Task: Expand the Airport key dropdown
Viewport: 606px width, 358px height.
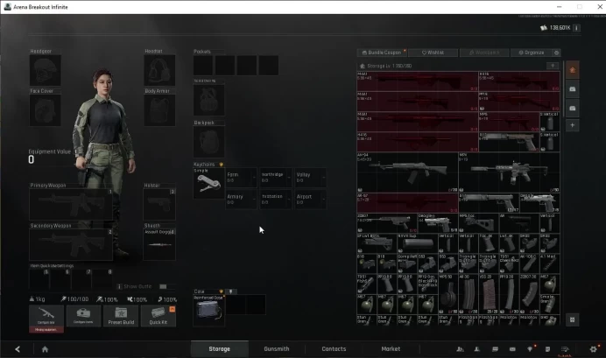Action: pos(323,200)
